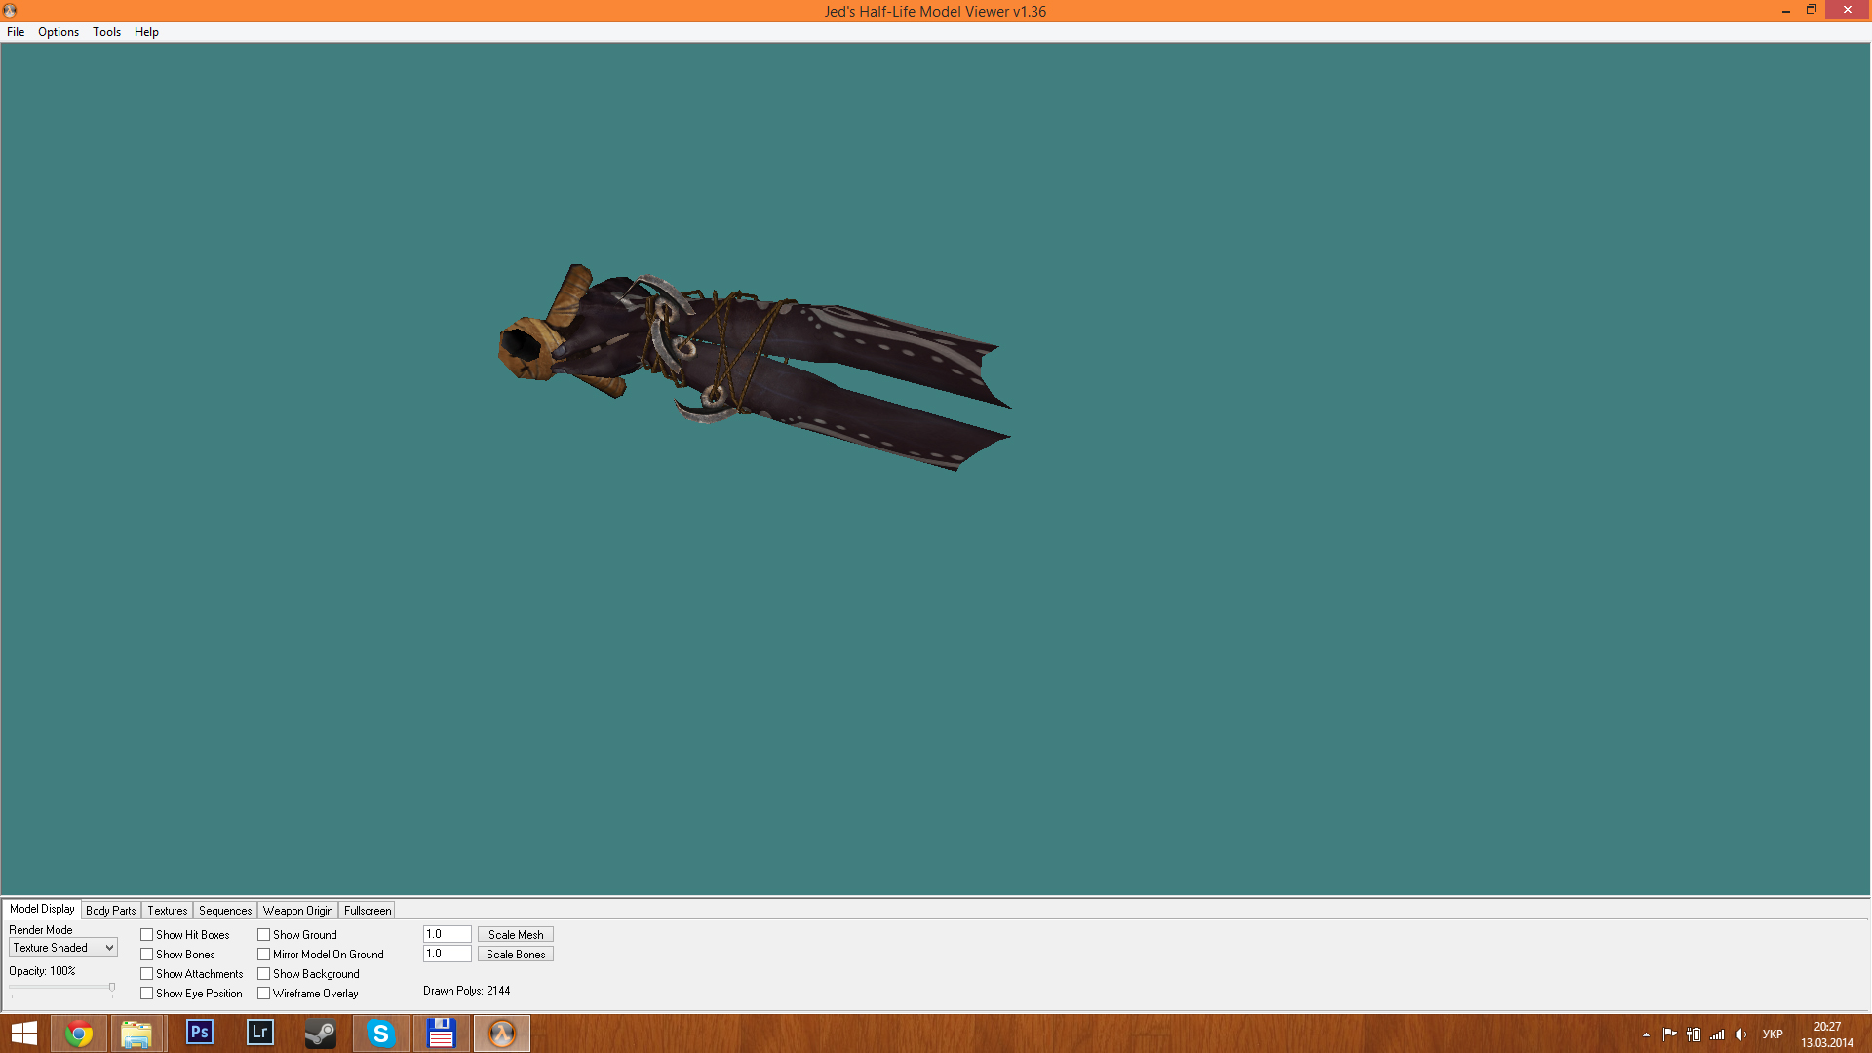This screenshot has width=1872, height=1053.
Task: Open the File menu
Action: pos(16,32)
